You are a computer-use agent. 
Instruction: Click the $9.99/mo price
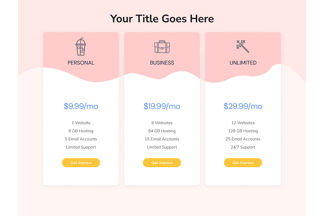coord(81,106)
